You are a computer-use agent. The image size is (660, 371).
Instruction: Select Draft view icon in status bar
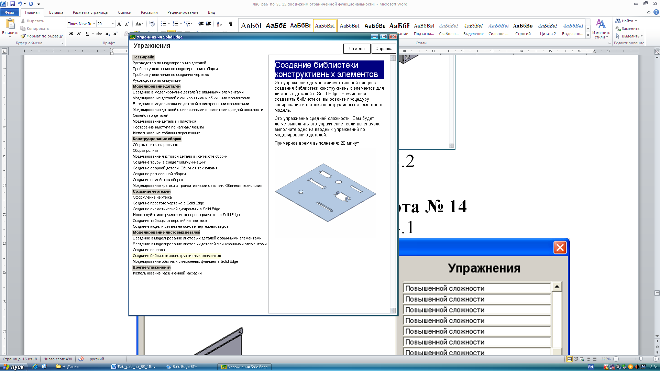tap(594, 359)
